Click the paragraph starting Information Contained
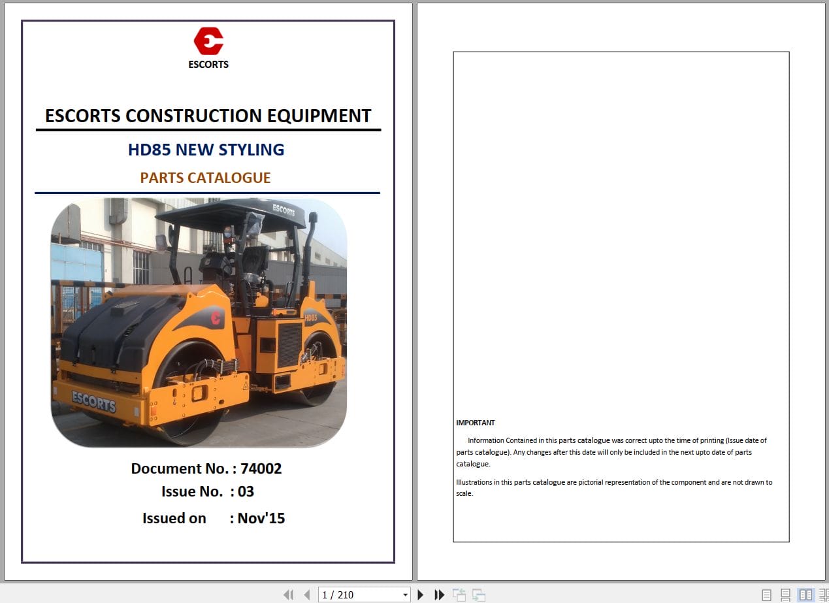The image size is (829, 603). coord(611,452)
